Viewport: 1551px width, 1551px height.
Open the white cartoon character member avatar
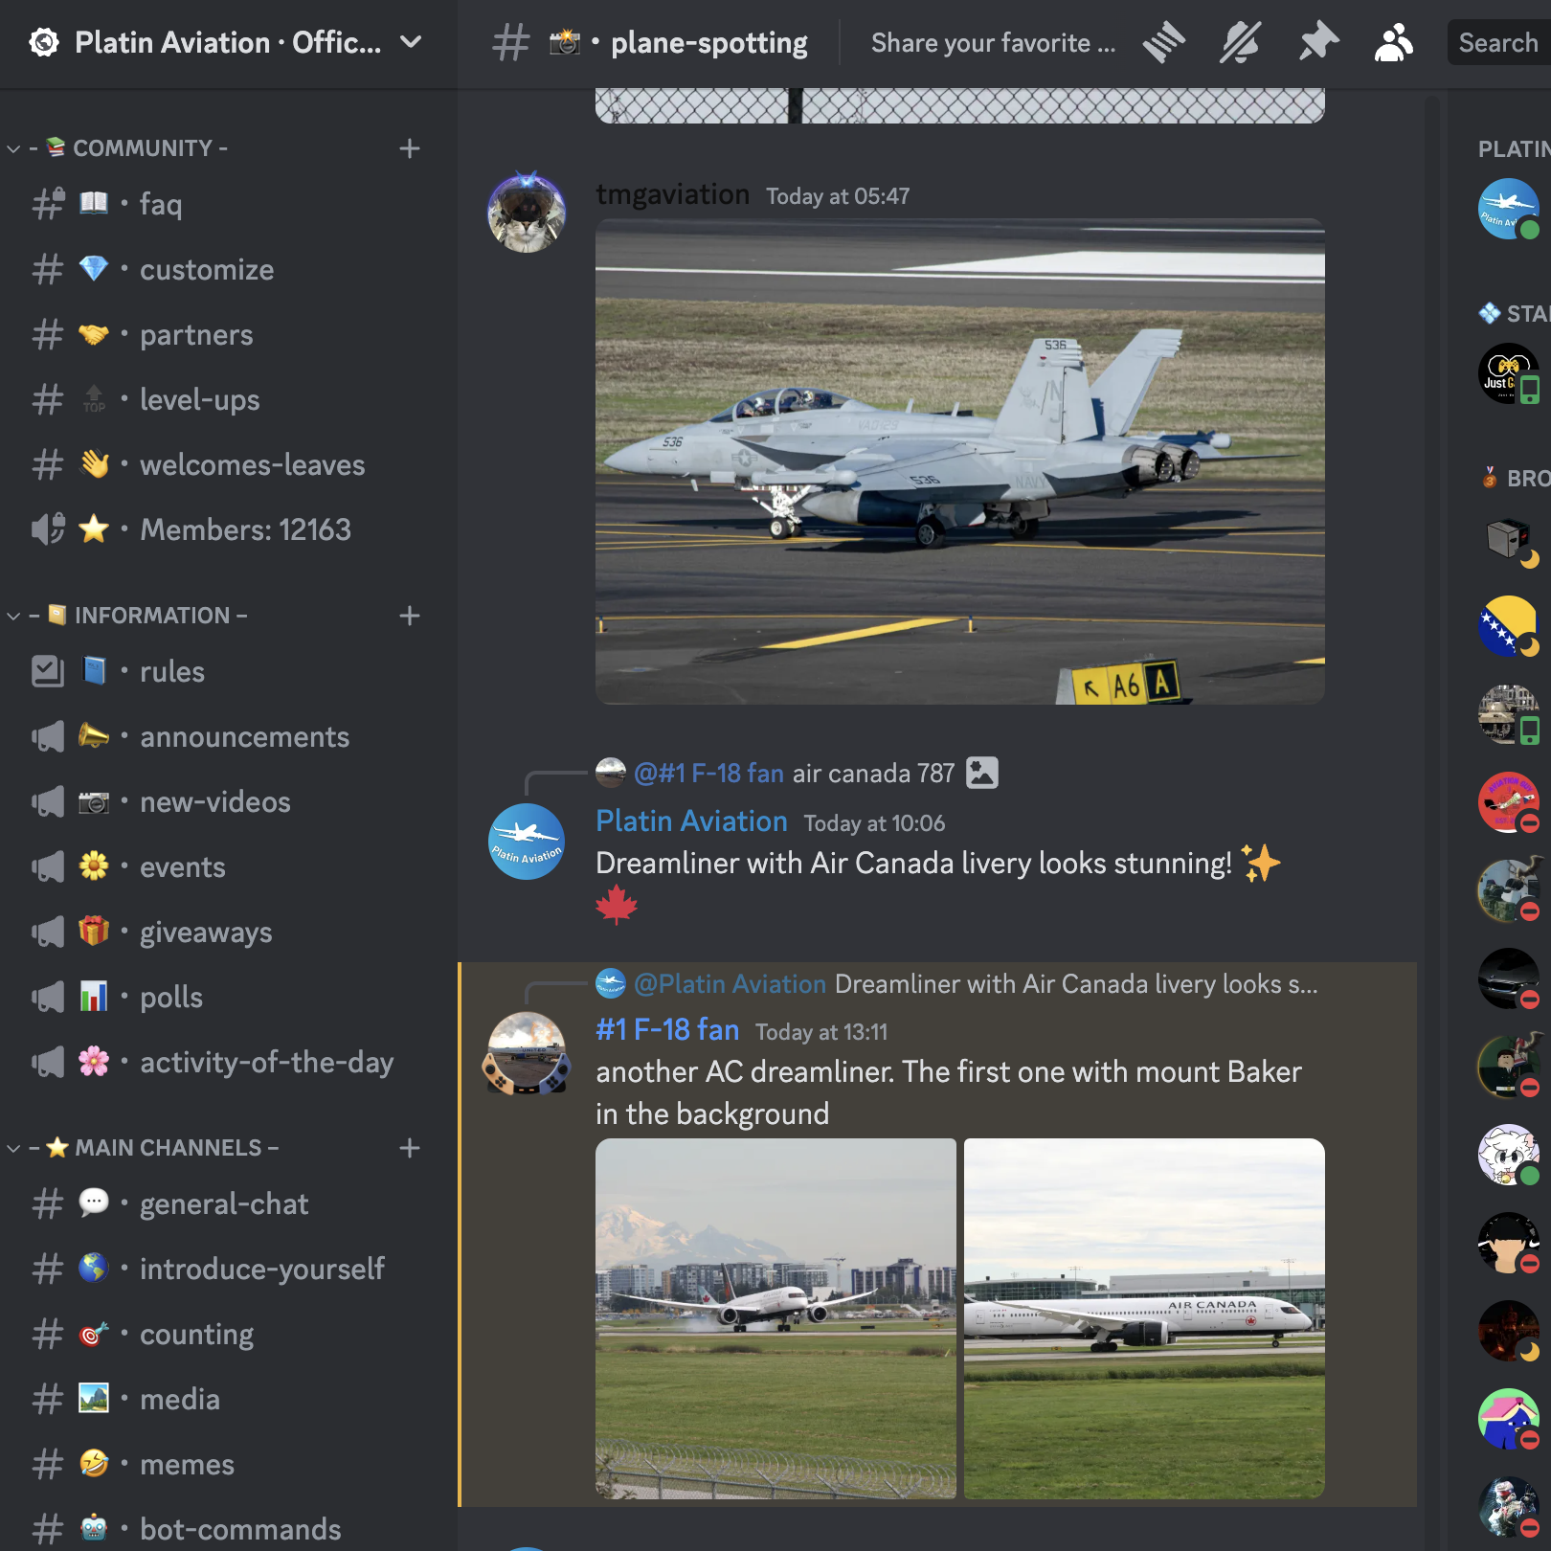(1509, 1155)
